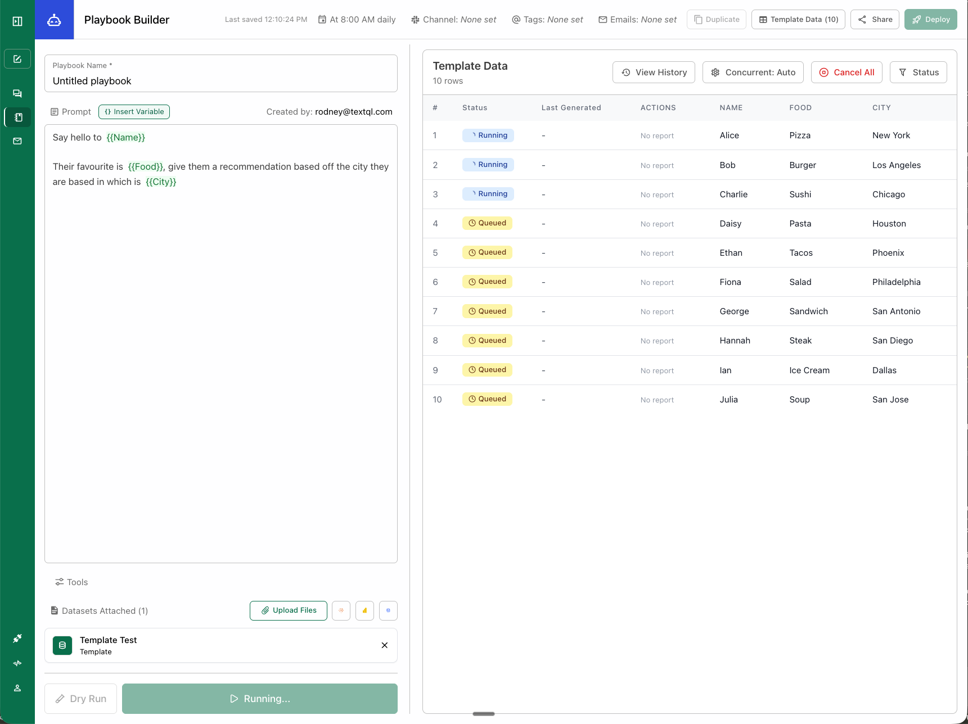Open View History

pyautogui.click(x=654, y=72)
